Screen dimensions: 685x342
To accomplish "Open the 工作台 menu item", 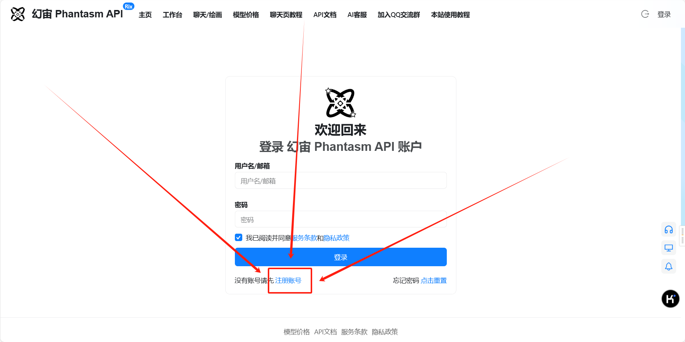I will coord(172,15).
